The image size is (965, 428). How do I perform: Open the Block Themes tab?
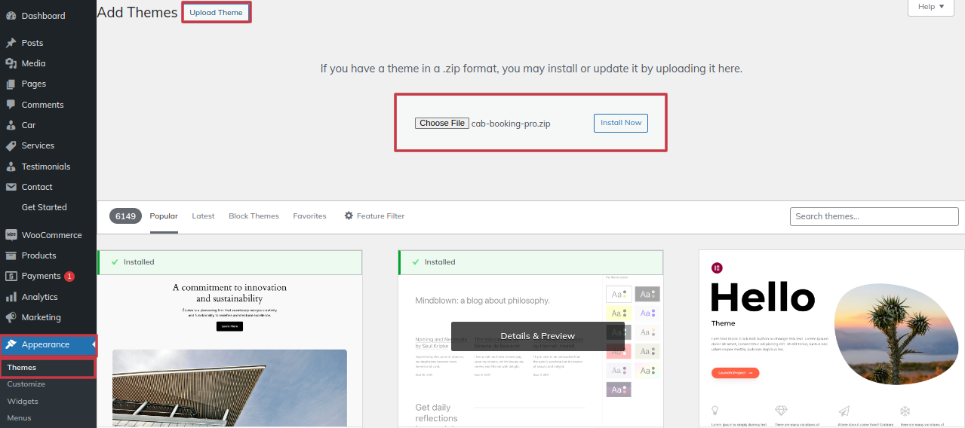pyautogui.click(x=254, y=216)
